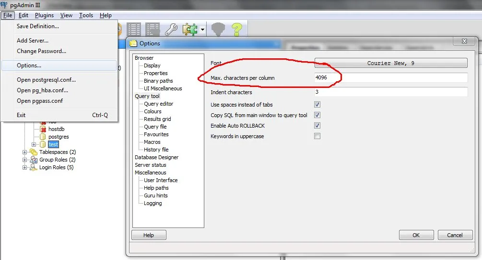Click the Help button in Options dialog

[149, 235]
